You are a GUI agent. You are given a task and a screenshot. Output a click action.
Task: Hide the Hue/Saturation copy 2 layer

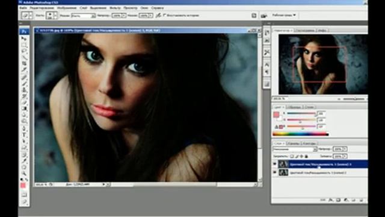275,172
